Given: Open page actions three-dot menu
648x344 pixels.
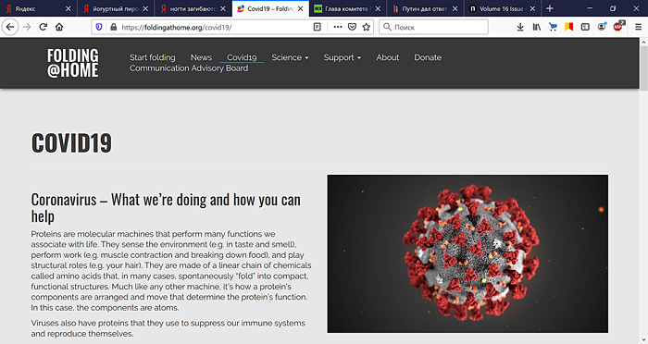Looking at the screenshot, I should [x=338, y=27].
